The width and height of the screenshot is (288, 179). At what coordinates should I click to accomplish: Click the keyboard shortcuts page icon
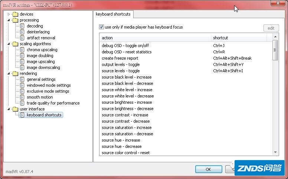coord(22,115)
